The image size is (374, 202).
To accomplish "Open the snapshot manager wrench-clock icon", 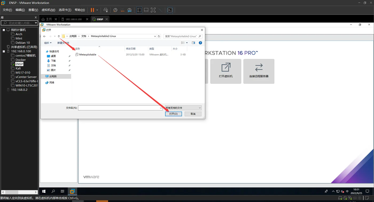I will coord(130,10).
